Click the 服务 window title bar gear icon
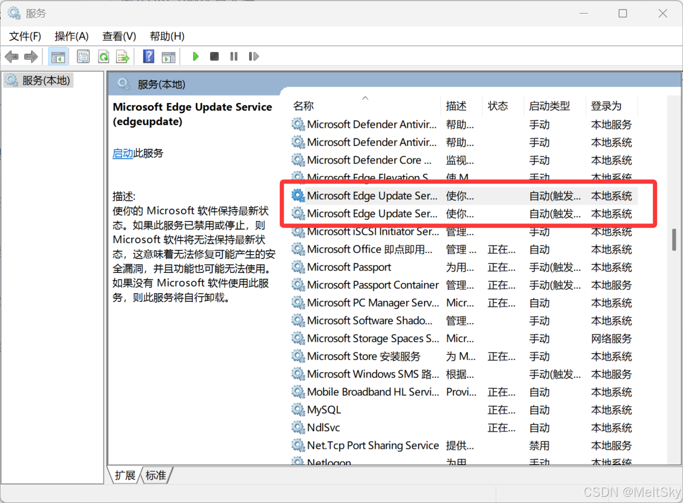Screen dimensions: 683x503 [x=14, y=13]
